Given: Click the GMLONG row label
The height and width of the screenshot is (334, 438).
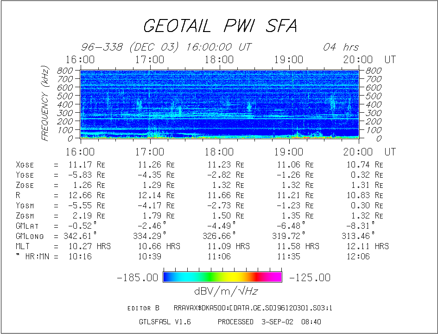Looking at the screenshot, I should tap(30, 236).
